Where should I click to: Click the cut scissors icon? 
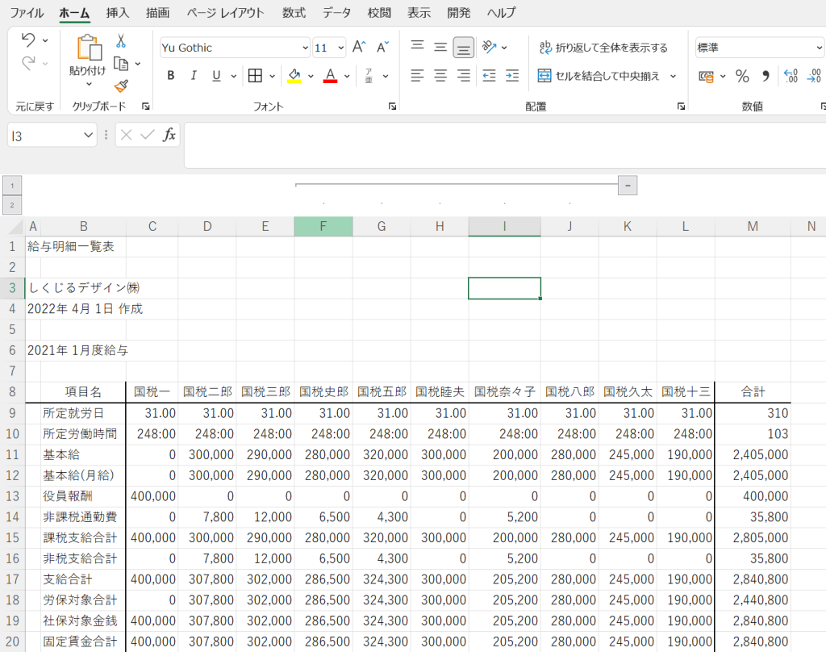coord(121,41)
